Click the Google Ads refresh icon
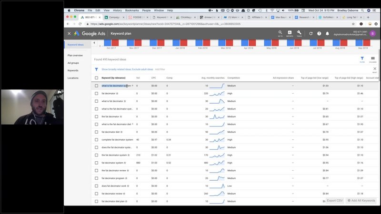Image resolution: width=381 pixels, height=214 pixels. (311, 33)
